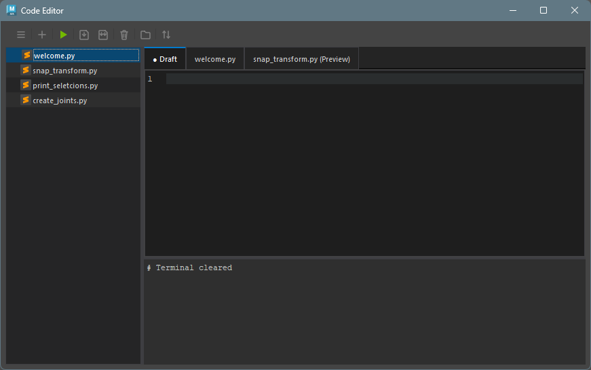Click the save-as icon next to save
The image size is (591, 370).
point(103,35)
